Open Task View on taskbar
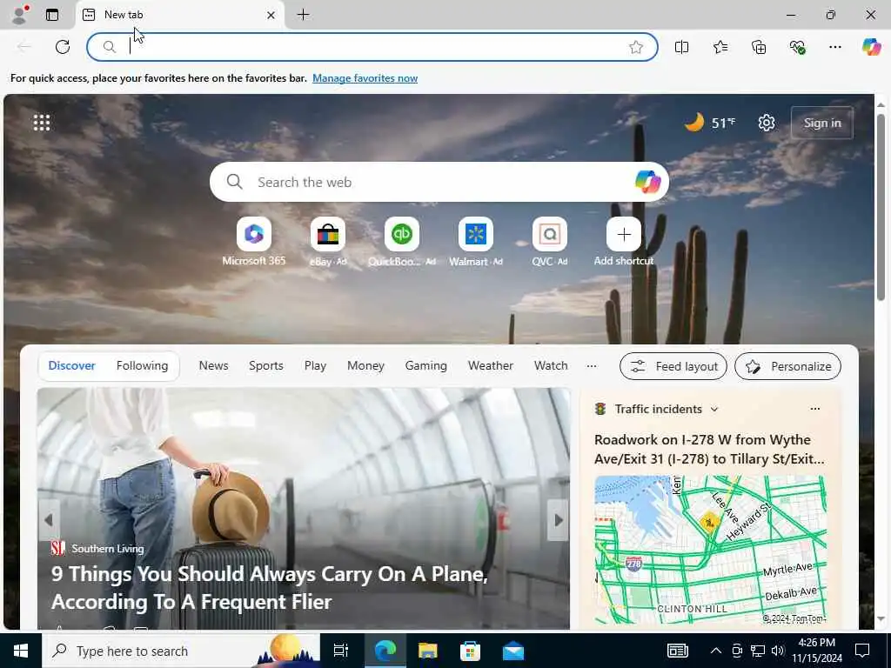The width and height of the screenshot is (891, 668). point(340,651)
